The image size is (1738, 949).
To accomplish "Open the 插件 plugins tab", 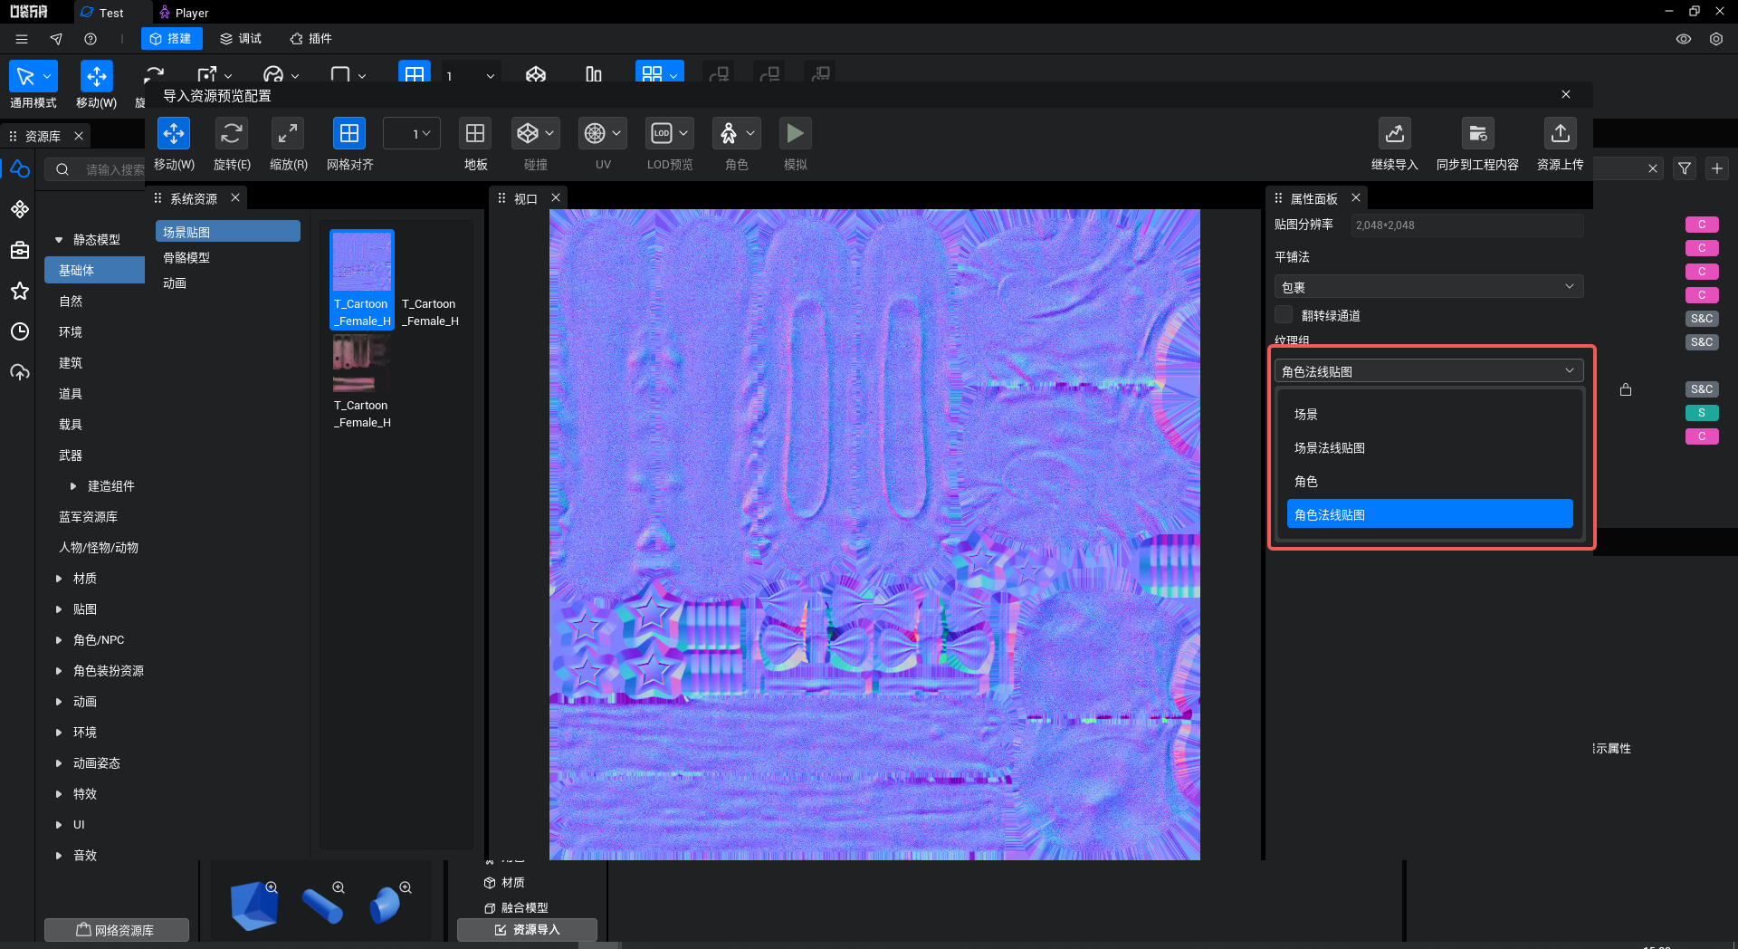I will [311, 39].
